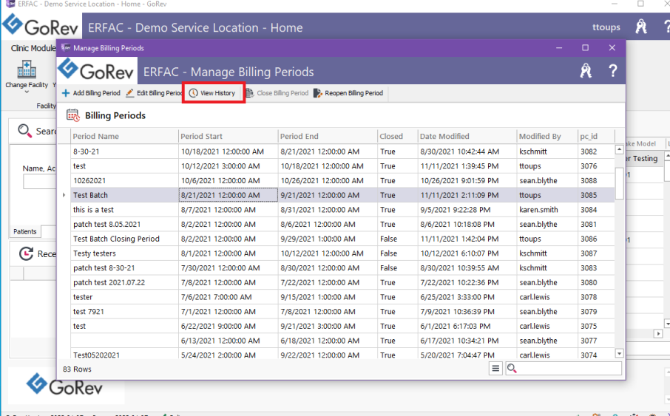
Task: Click billing grid scrollbar up arrow
Action: click(x=619, y=149)
